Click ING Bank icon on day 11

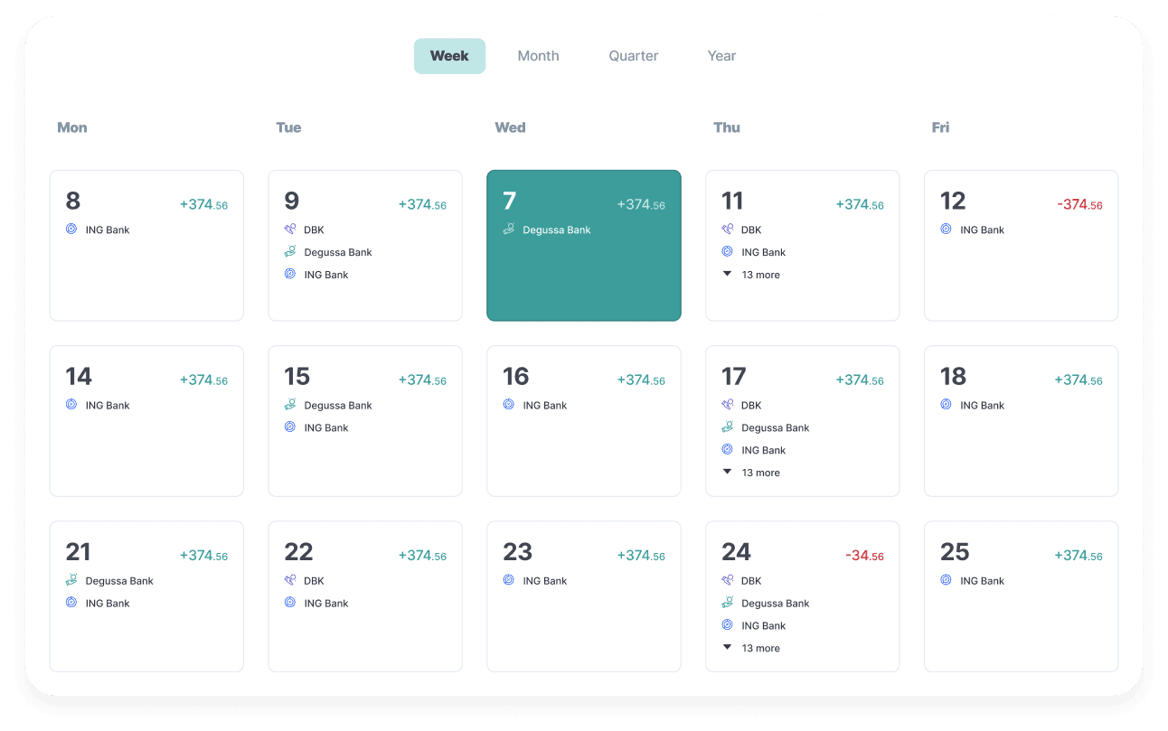point(728,252)
